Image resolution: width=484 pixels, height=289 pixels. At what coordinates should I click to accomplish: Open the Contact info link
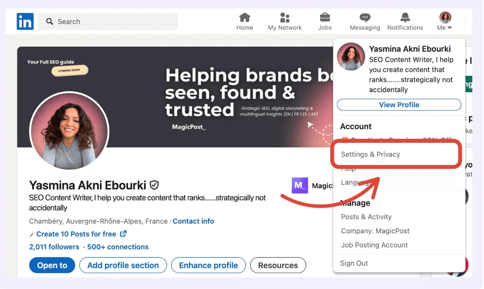coord(193,221)
